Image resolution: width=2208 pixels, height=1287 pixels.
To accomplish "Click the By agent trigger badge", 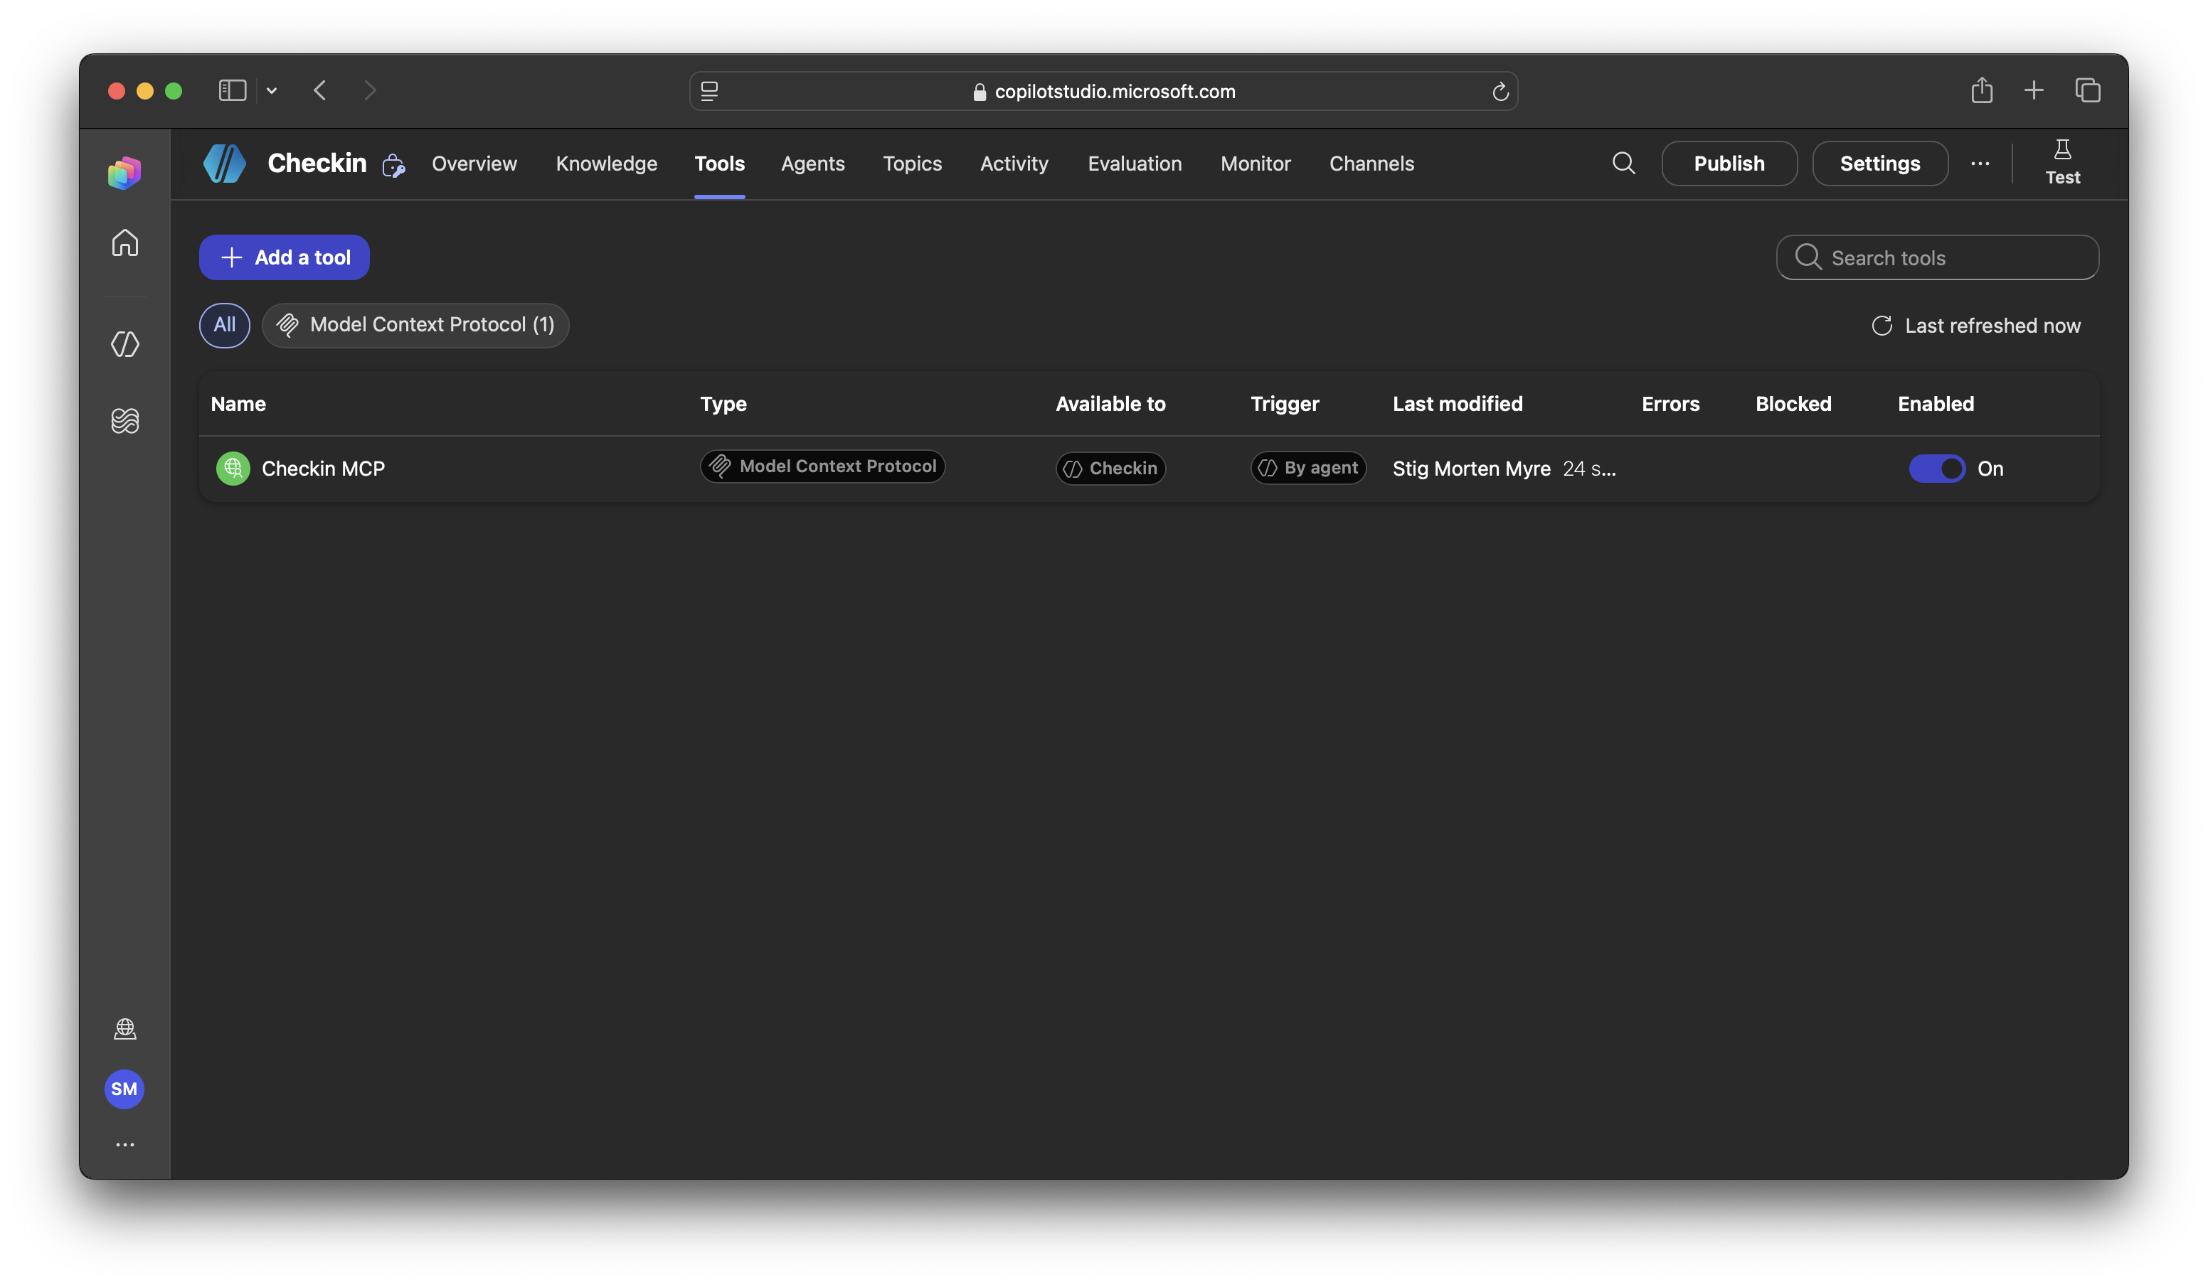I will click(1308, 469).
